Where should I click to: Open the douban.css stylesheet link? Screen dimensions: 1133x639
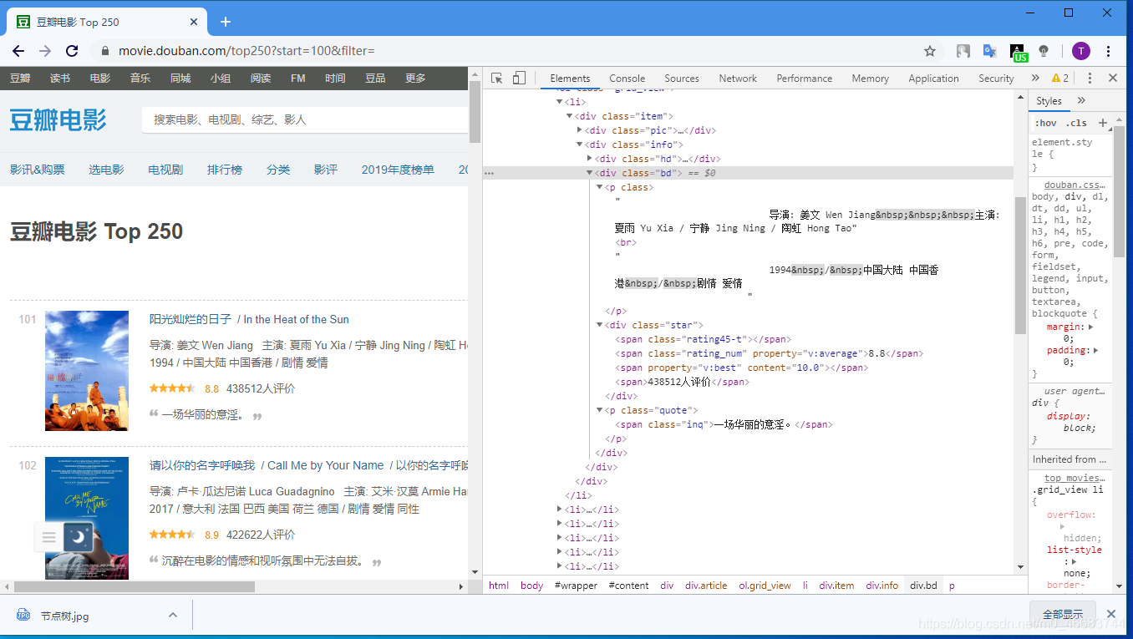coord(1075,185)
